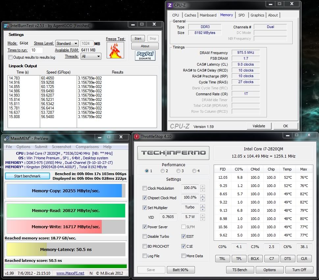This screenshot has width=319, height=280.
Task: Toggle the Set Multiplier checkbox
Action: (145, 208)
